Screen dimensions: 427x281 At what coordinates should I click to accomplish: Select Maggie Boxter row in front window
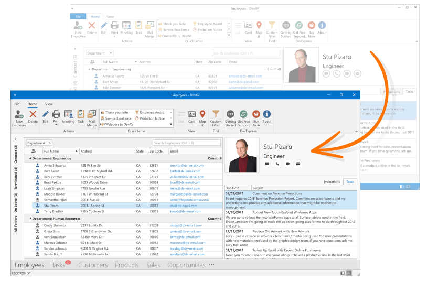click(x=123, y=194)
